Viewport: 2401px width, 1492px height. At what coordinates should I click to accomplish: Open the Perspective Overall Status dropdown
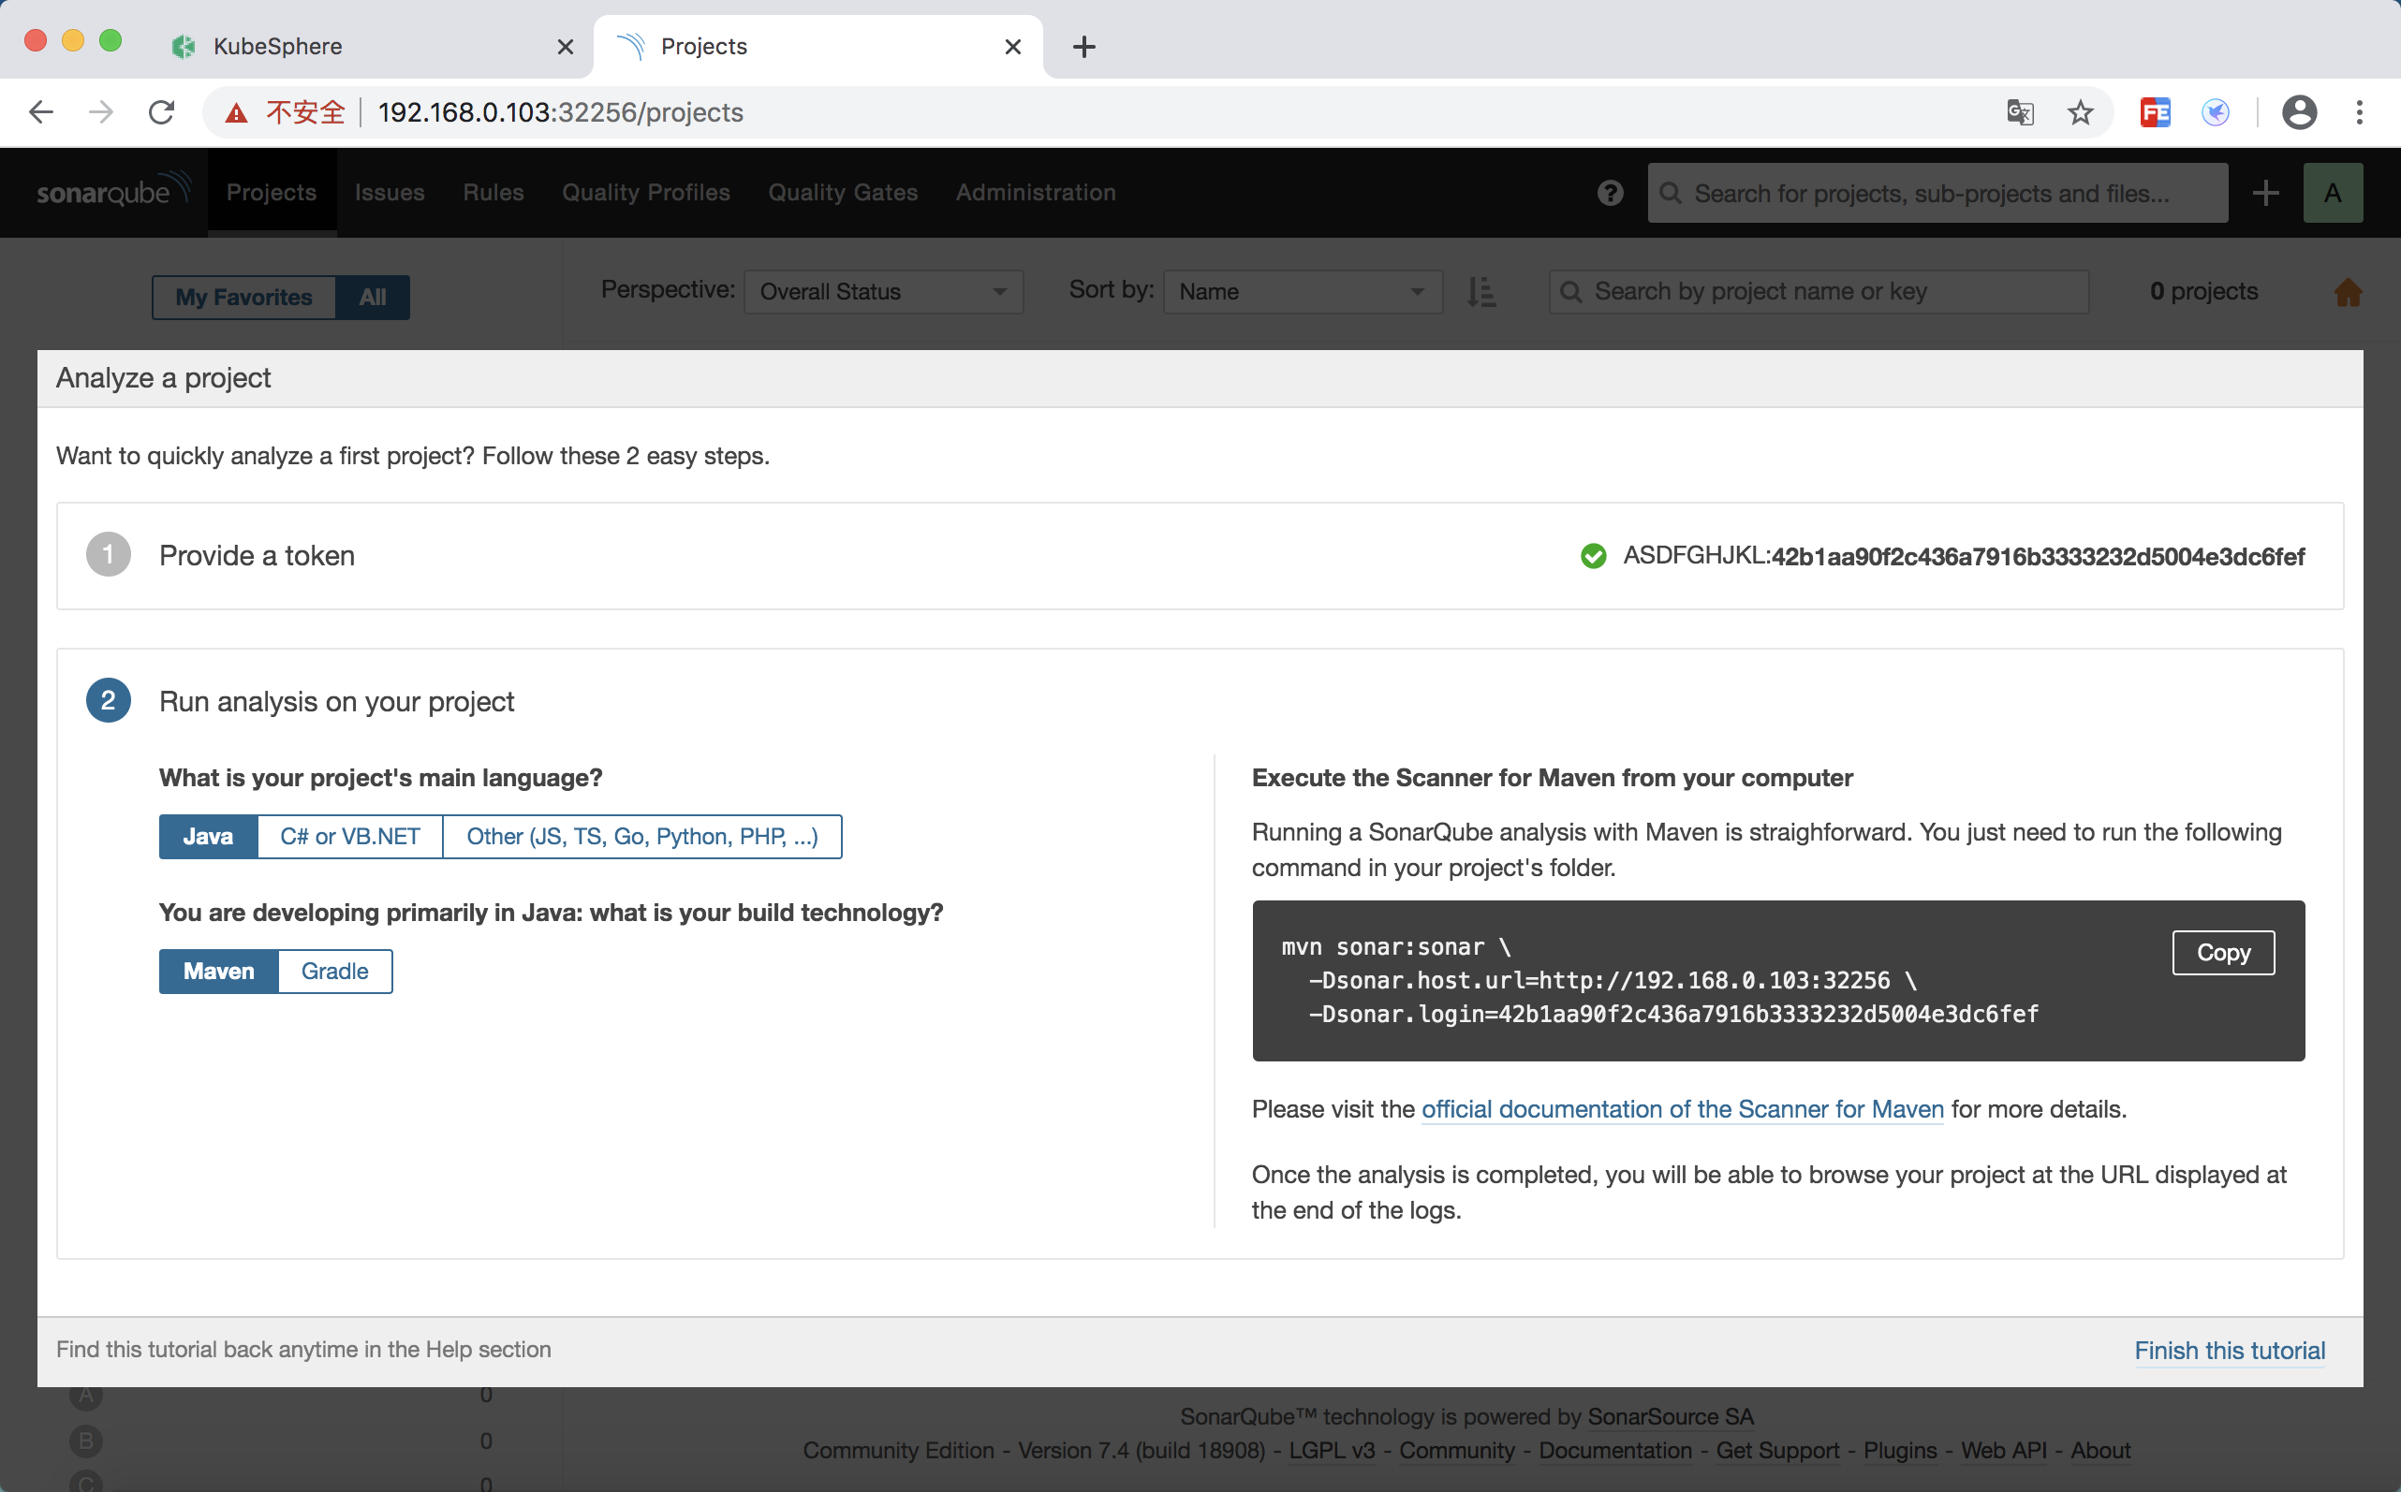click(x=883, y=292)
